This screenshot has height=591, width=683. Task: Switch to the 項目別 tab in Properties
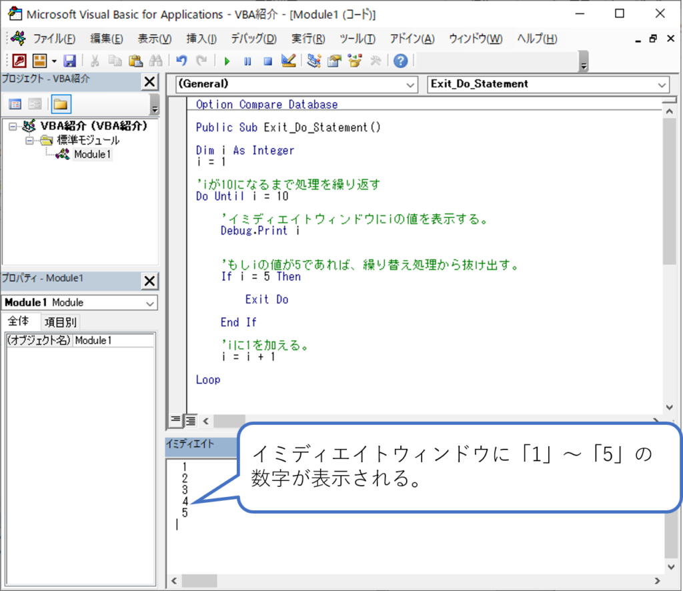[x=61, y=321]
